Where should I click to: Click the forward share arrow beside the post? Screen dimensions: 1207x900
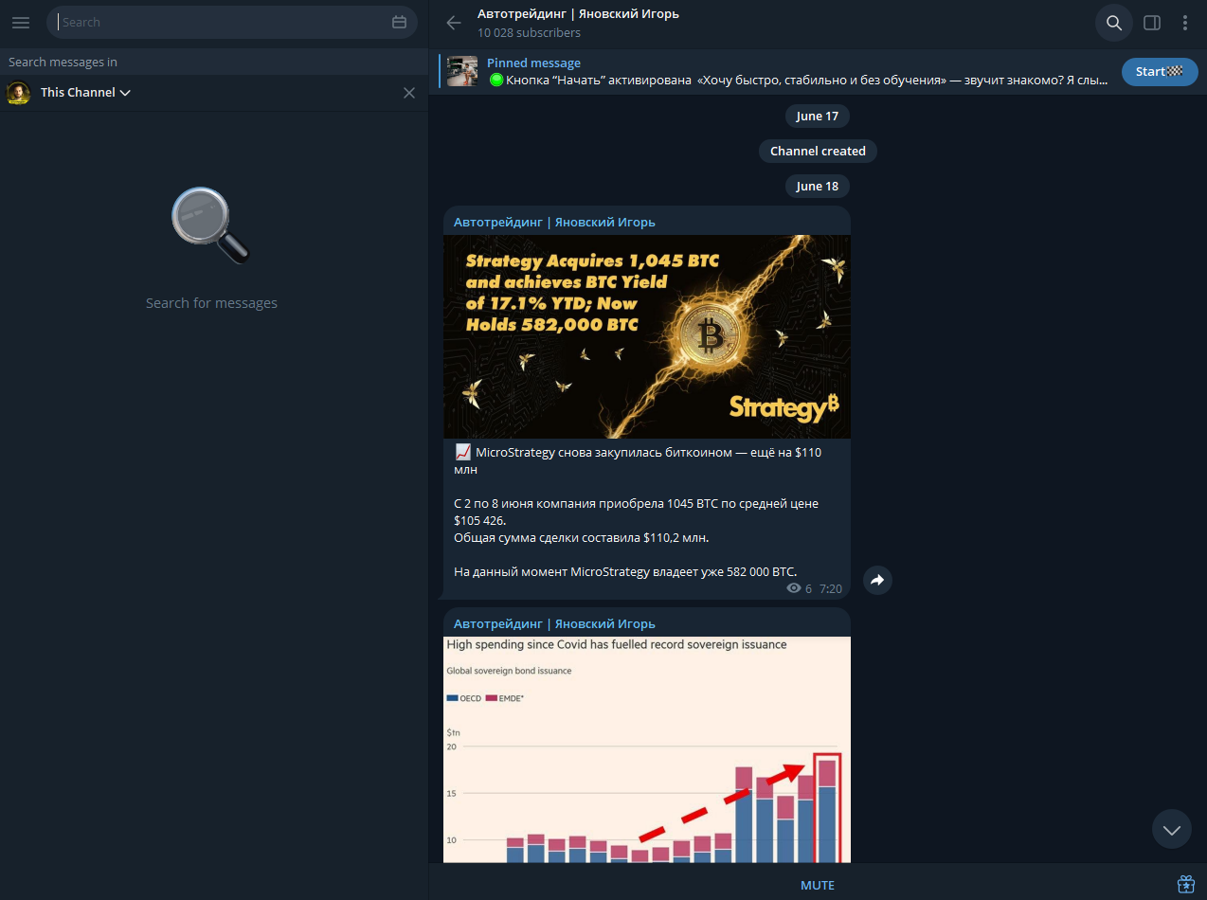click(x=877, y=580)
